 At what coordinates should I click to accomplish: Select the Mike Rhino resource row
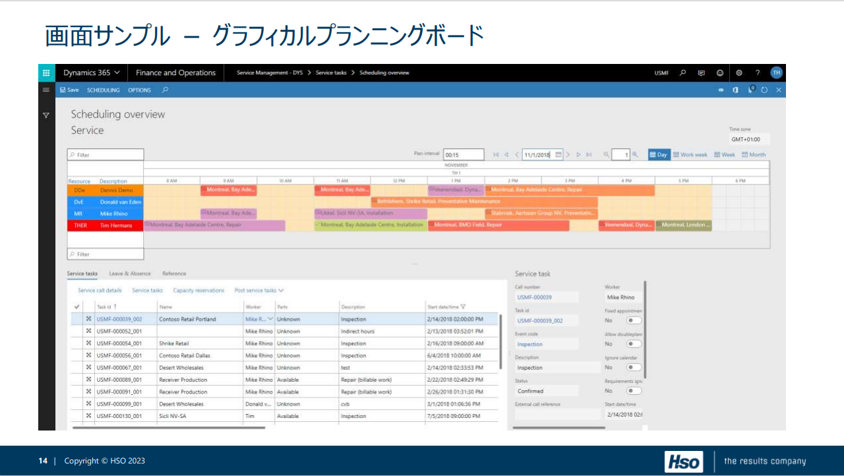tap(105, 214)
